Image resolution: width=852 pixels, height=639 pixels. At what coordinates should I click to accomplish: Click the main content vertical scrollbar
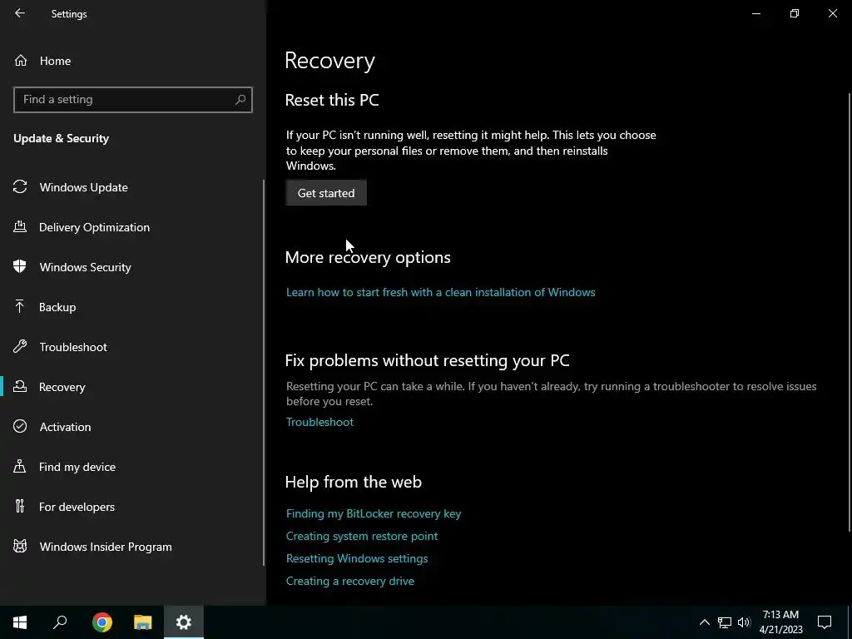[850, 313]
